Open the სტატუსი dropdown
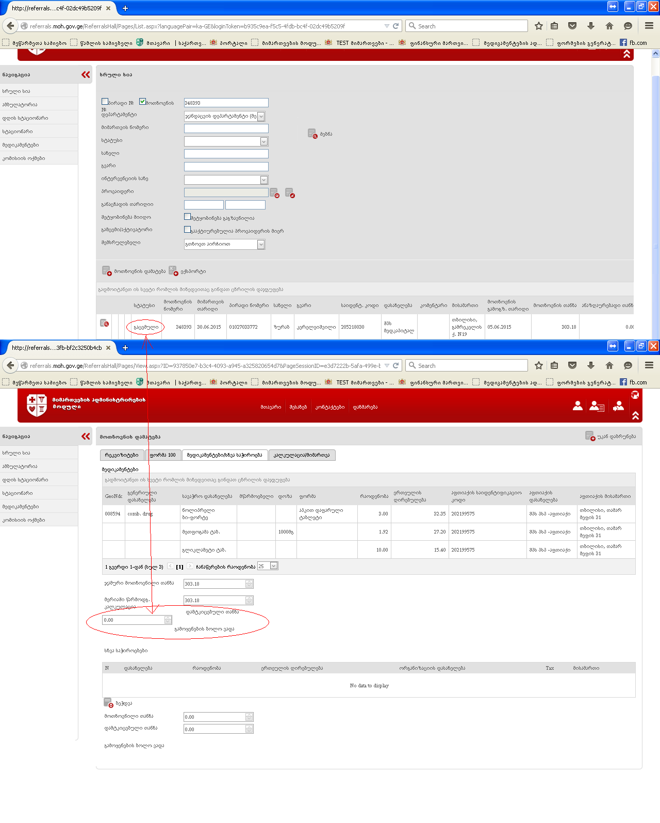 click(263, 141)
